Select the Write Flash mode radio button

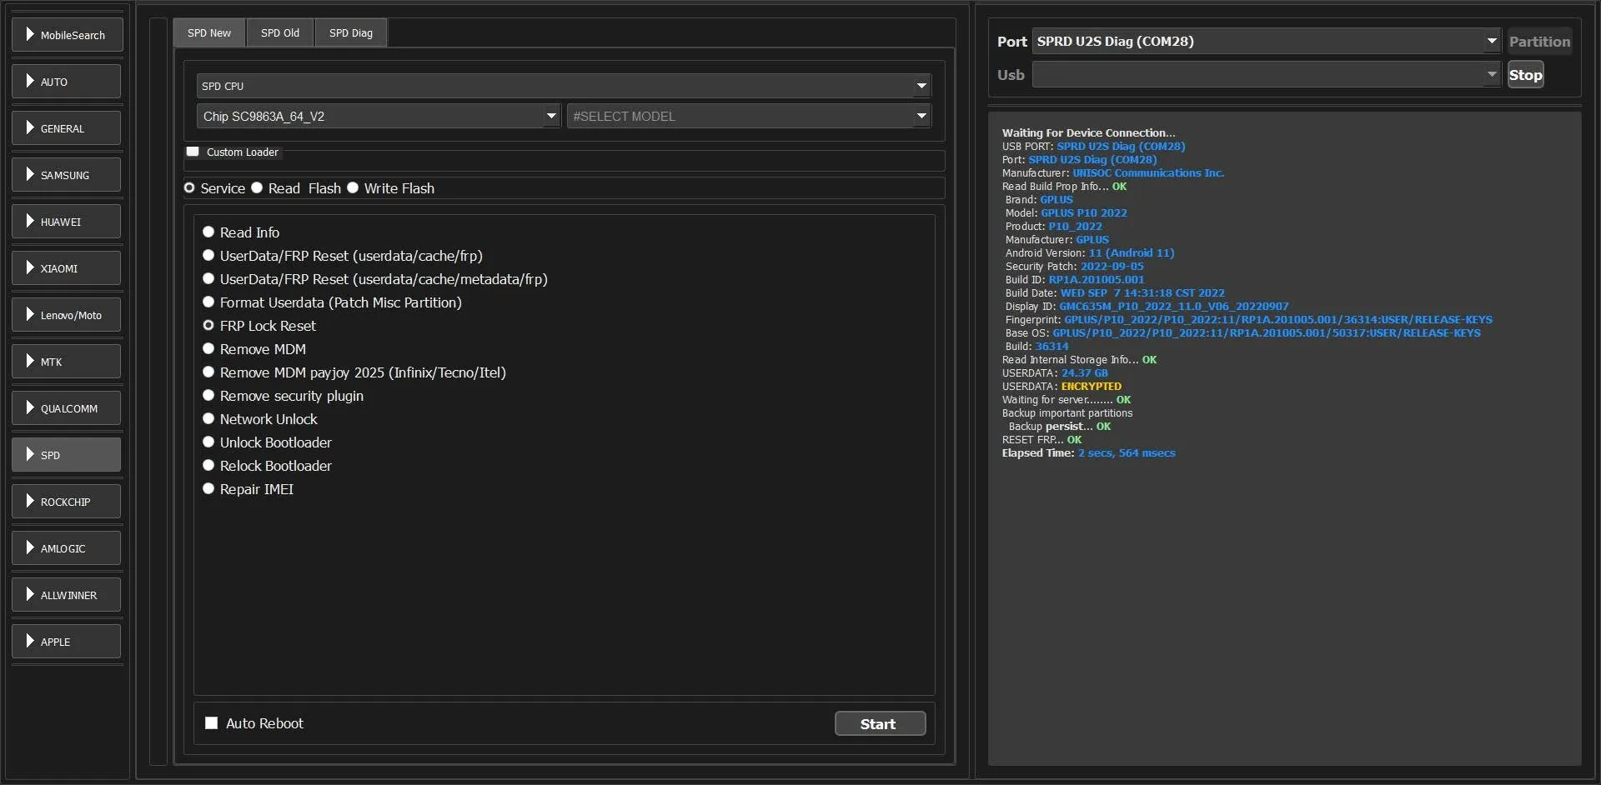[x=353, y=188]
